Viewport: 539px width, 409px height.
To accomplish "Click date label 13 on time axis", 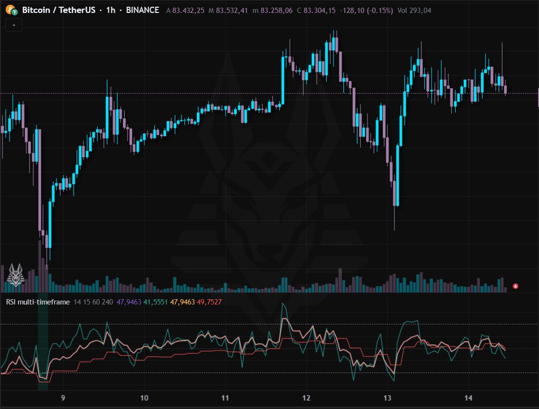I will (388, 398).
